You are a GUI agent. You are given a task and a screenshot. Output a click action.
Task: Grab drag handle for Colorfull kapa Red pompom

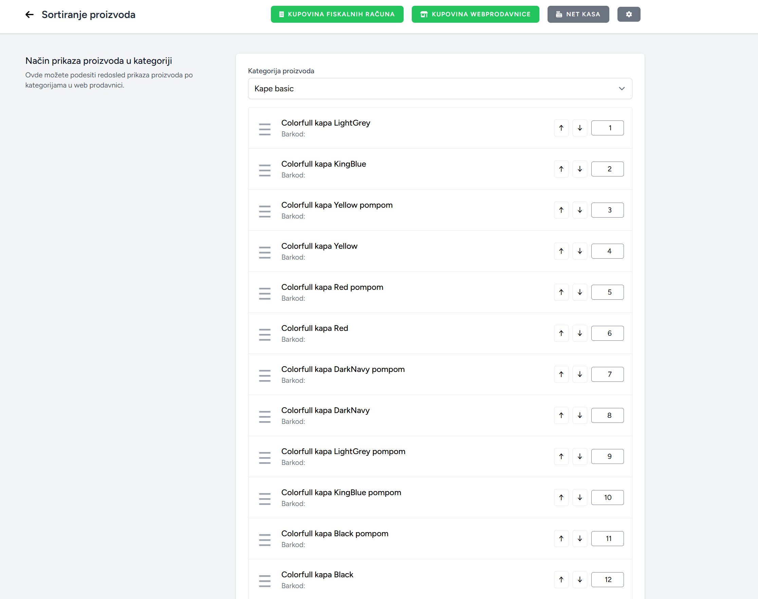point(265,294)
